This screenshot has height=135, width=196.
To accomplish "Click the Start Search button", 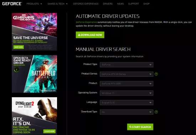I will tap(140, 127).
